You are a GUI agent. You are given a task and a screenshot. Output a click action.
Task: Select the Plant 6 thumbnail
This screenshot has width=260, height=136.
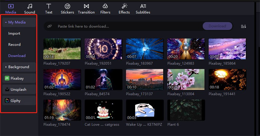coord(186,110)
